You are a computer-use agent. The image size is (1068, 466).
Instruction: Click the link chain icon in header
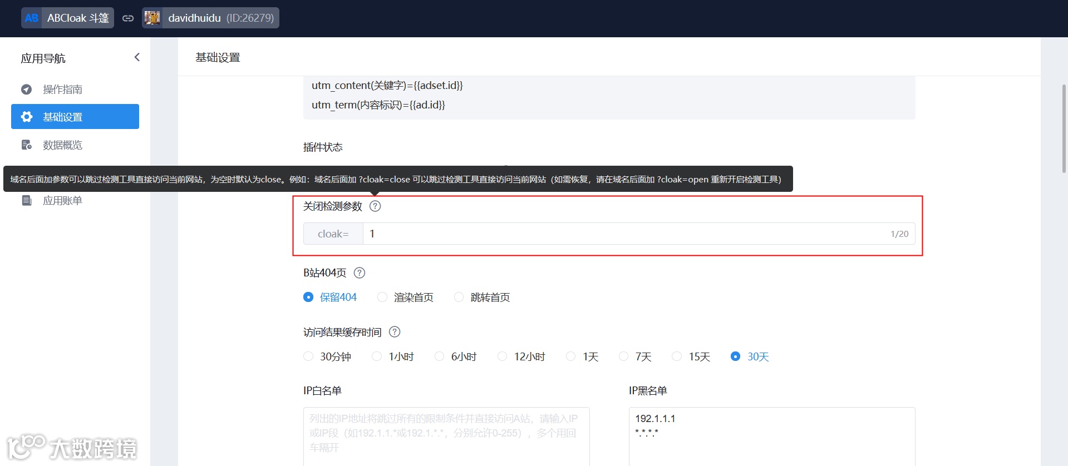(x=128, y=18)
